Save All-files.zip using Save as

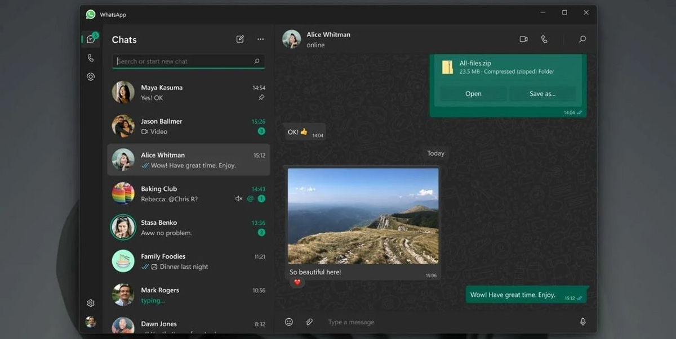point(542,93)
